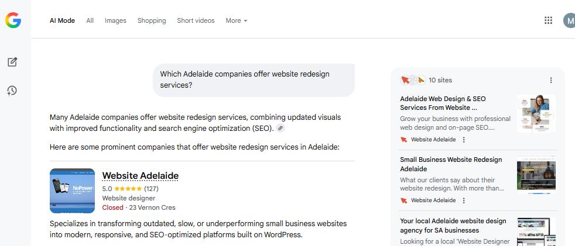Click the Google logo icon
575x246 pixels.
(x=13, y=20)
